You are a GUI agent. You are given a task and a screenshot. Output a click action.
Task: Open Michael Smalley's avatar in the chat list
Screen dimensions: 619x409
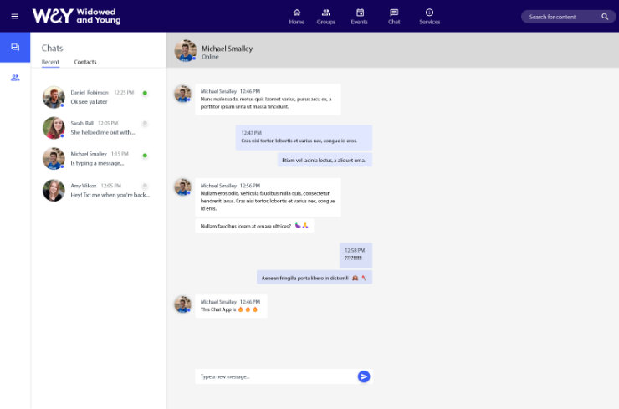[x=54, y=159]
